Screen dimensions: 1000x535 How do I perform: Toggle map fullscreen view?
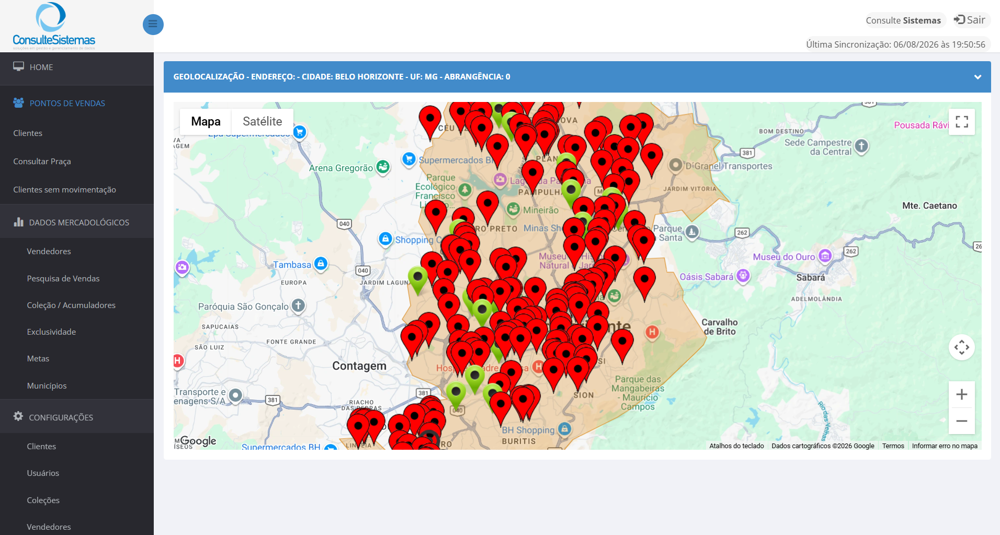(961, 122)
